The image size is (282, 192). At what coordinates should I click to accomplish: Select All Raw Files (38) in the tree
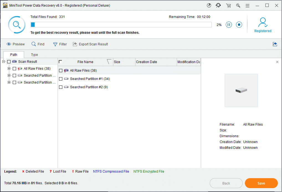37,69
